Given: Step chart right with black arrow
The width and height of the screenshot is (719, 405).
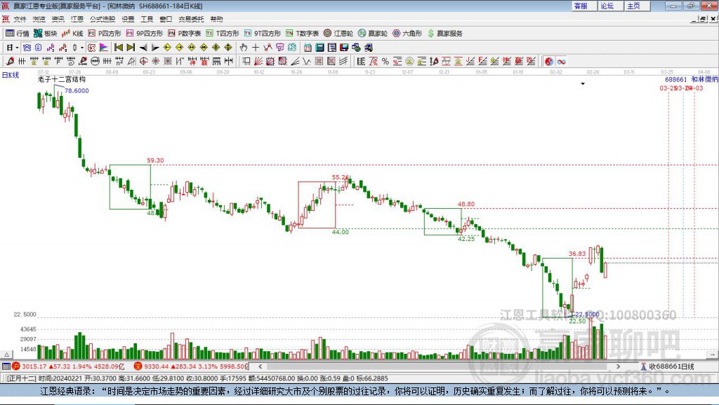Looking at the screenshot, I should 155,48.
